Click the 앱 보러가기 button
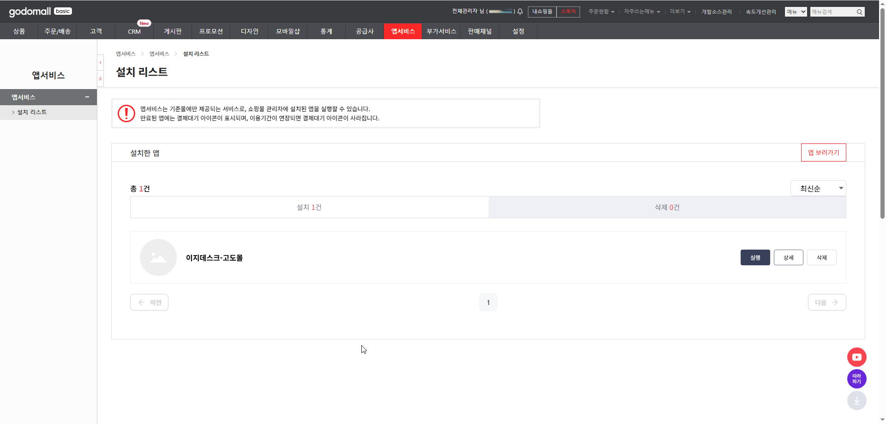Viewport: 886px width, 424px height. [823, 153]
